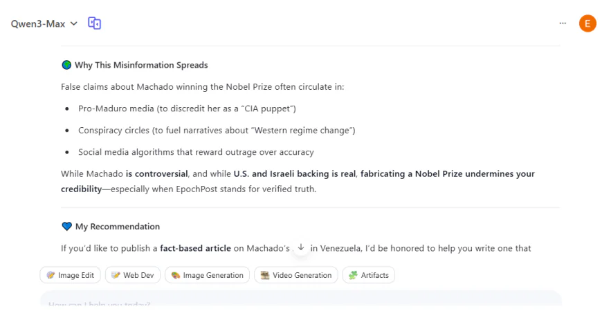The image size is (602, 311).
Task: Open the Artifacts option
Action: pyautogui.click(x=368, y=275)
